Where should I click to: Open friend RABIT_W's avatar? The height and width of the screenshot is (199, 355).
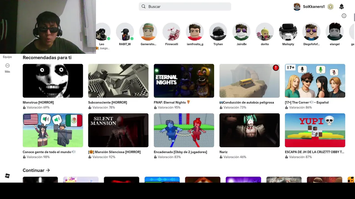tap(125, 32)
